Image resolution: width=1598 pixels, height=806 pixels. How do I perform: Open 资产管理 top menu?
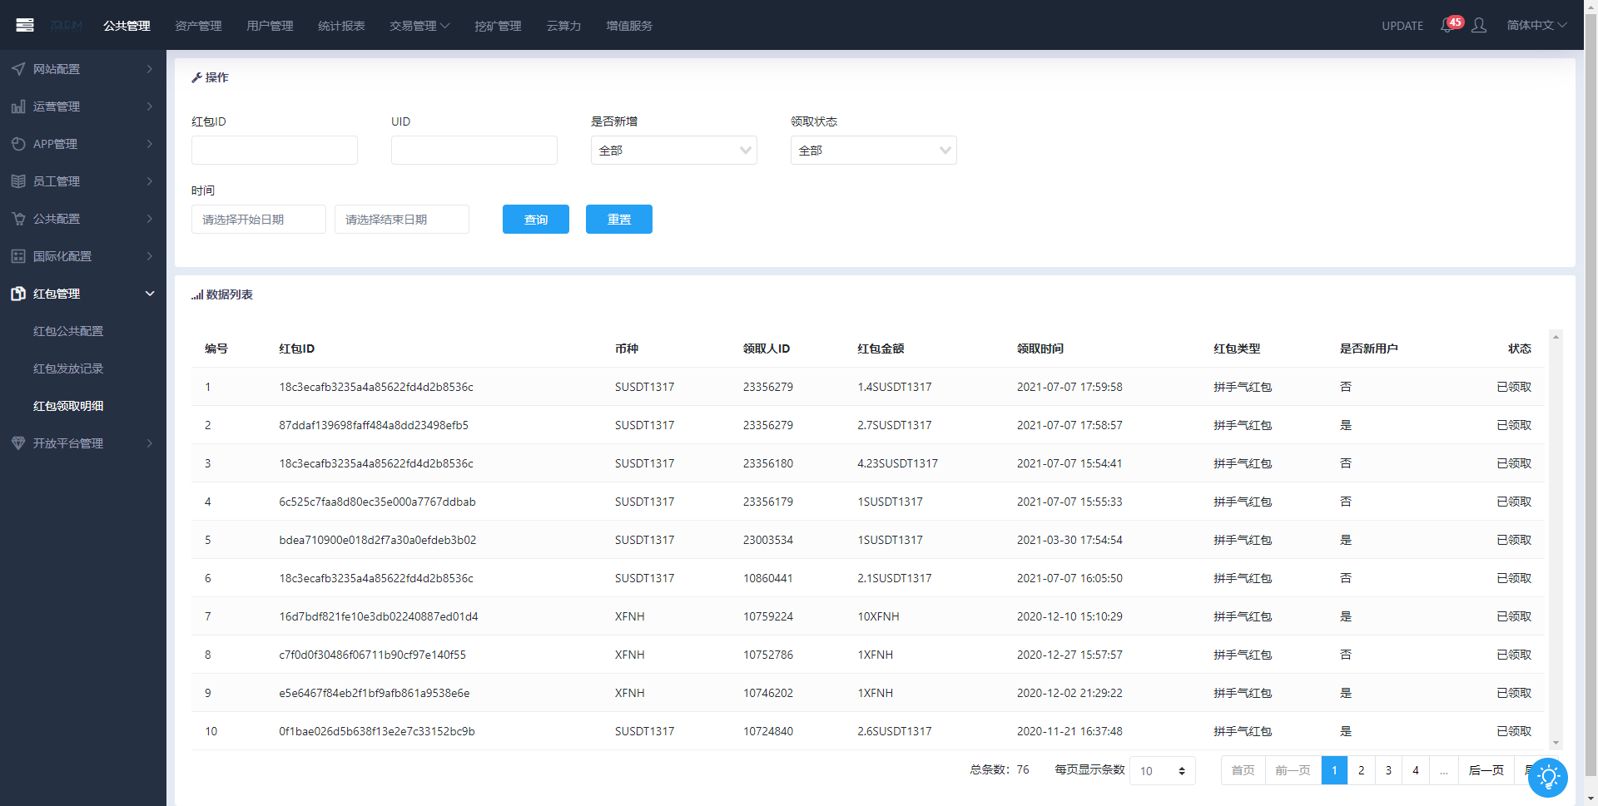pos(198,26)
